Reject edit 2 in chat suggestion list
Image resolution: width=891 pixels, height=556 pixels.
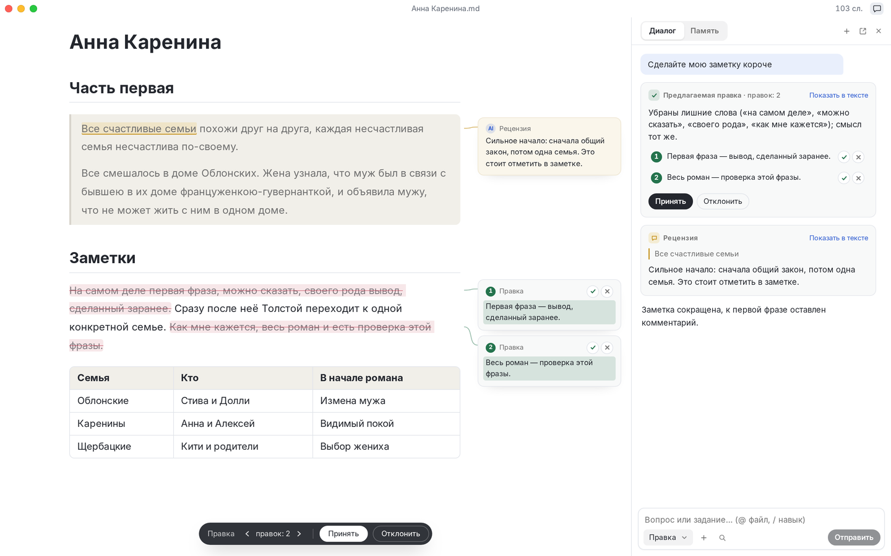pos(858,178)
